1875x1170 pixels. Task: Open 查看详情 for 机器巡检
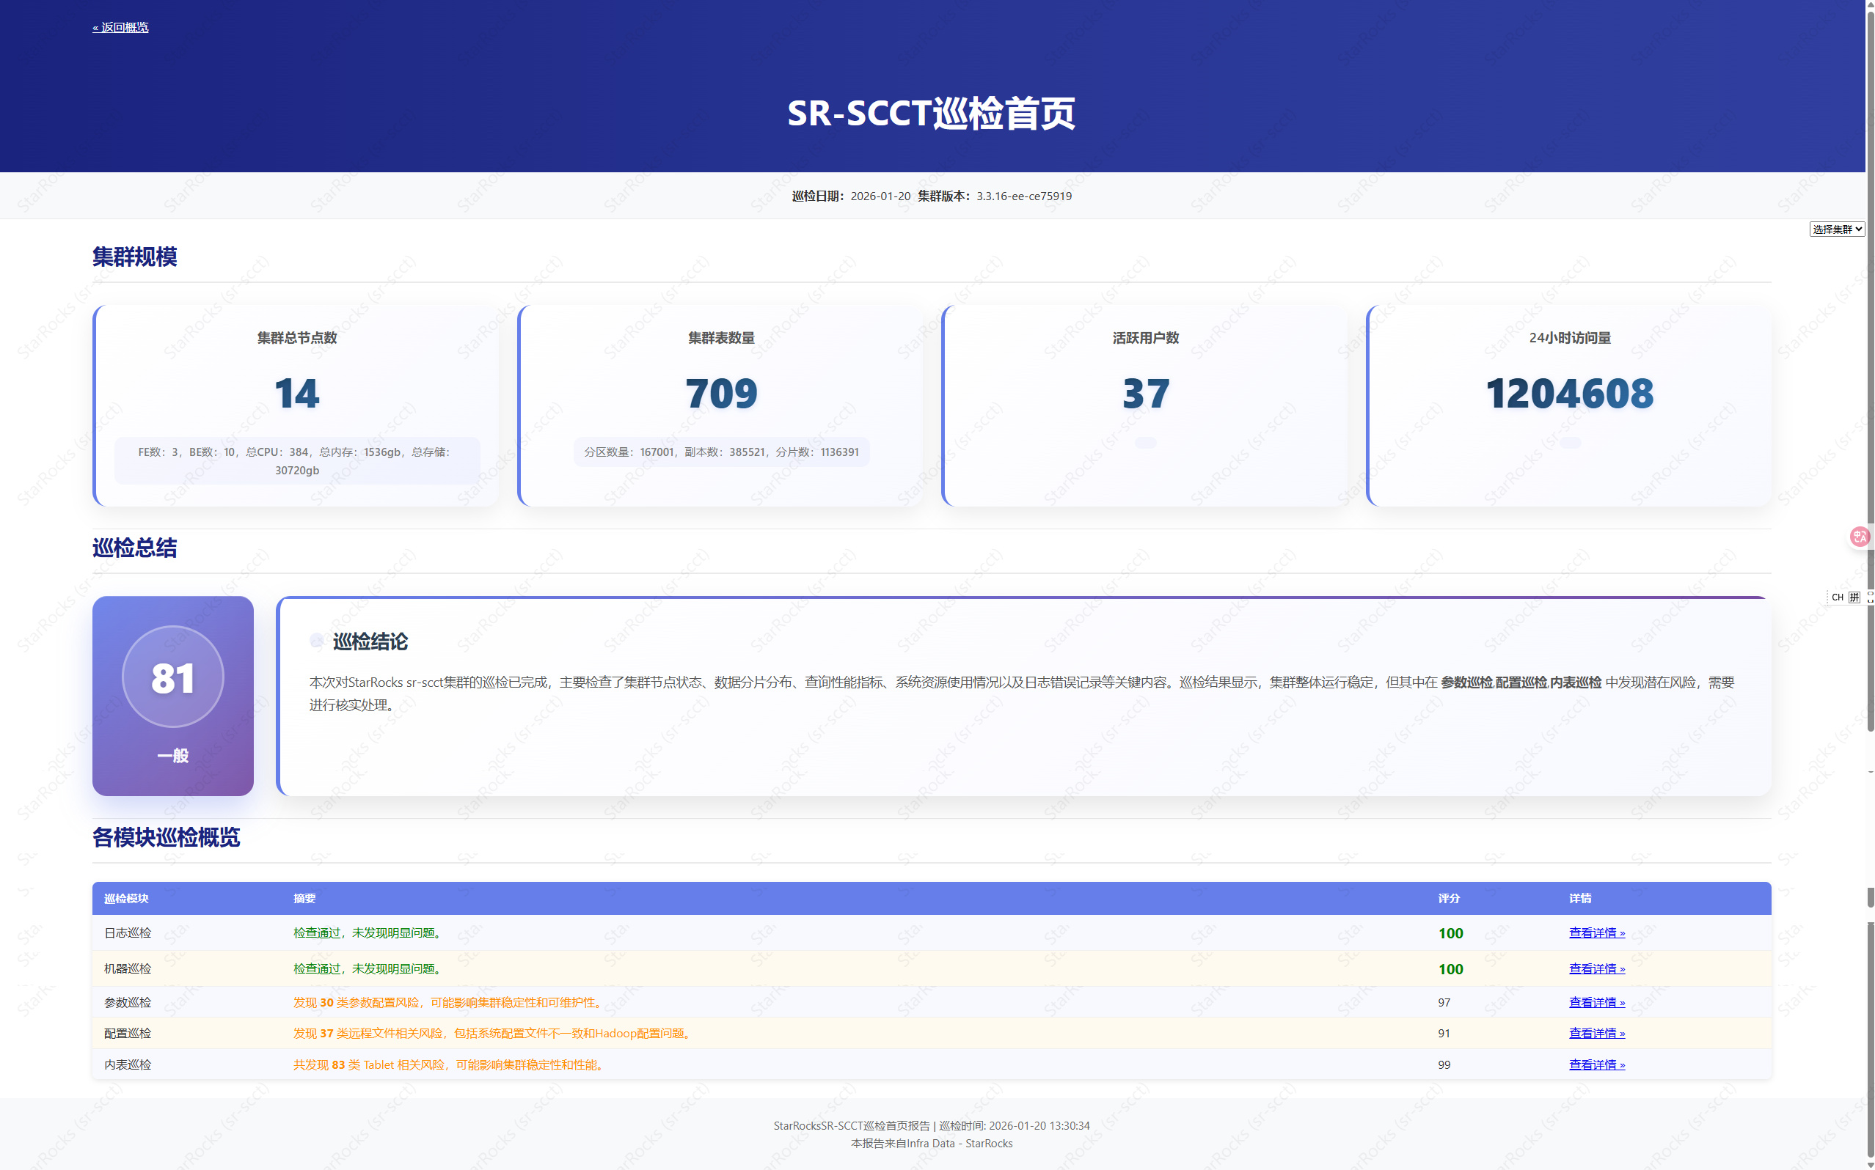[1596, 968]
